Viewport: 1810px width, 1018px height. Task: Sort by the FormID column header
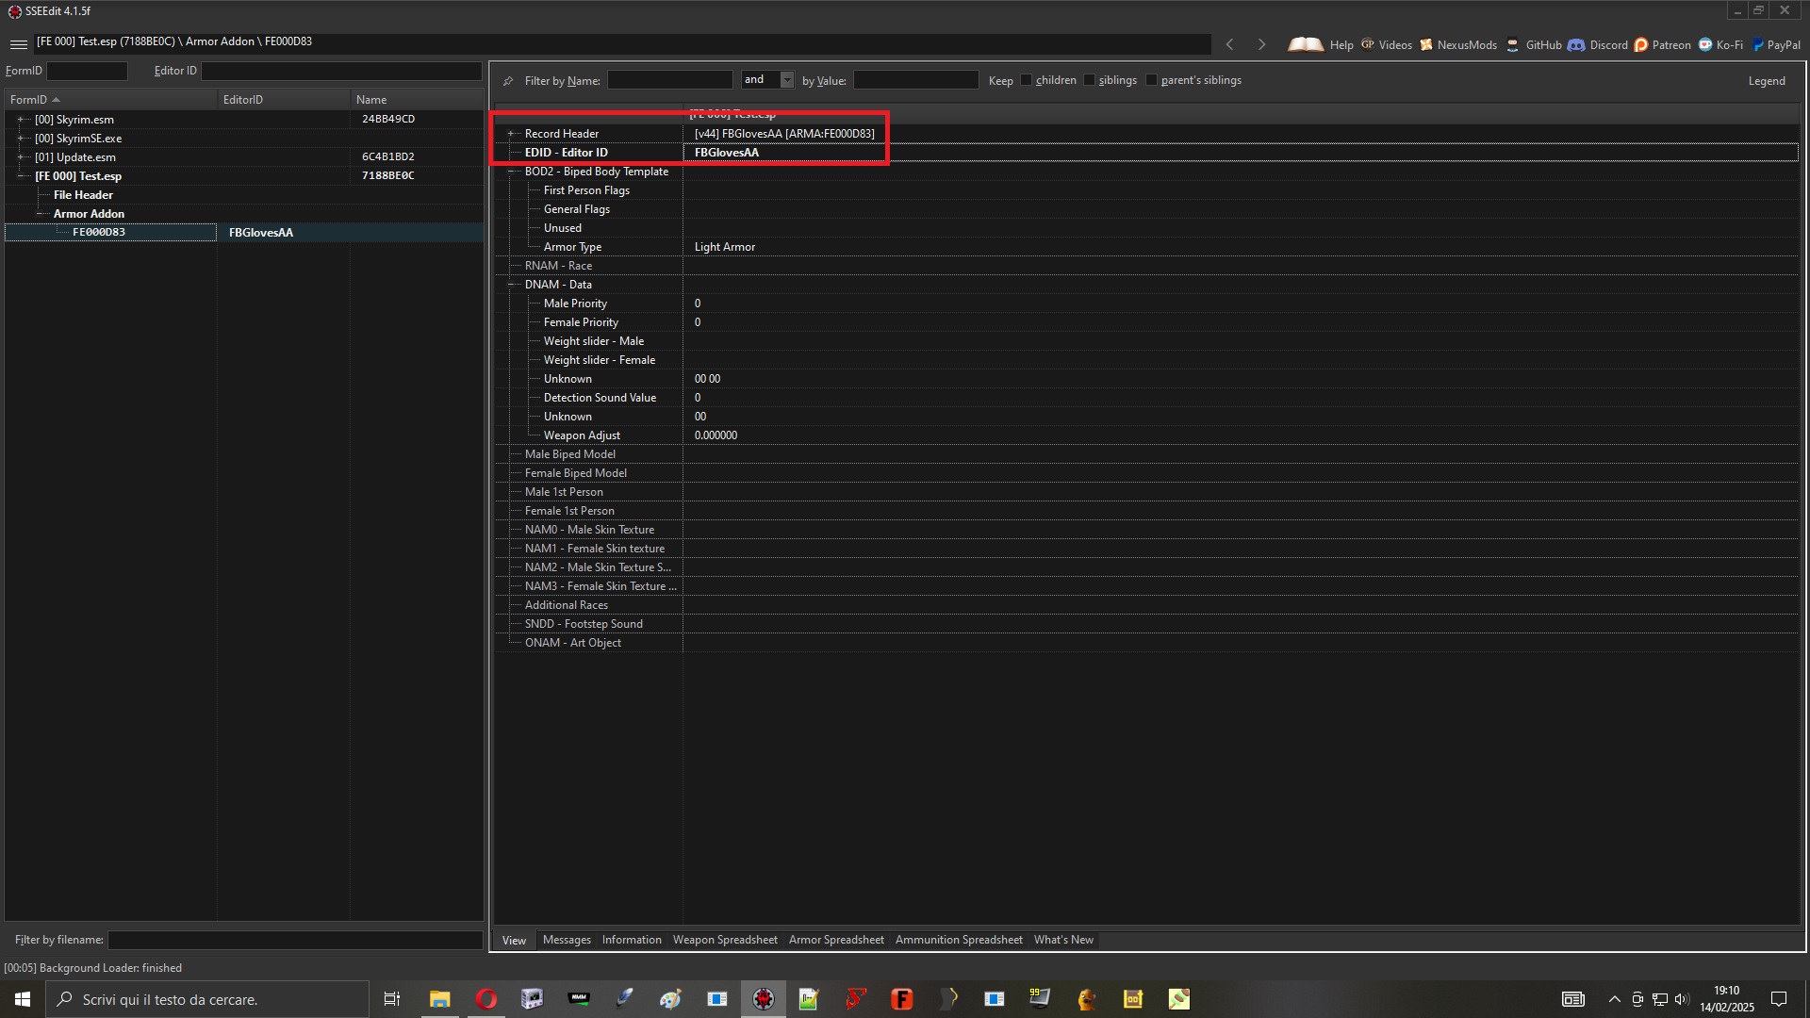point(111,100)
